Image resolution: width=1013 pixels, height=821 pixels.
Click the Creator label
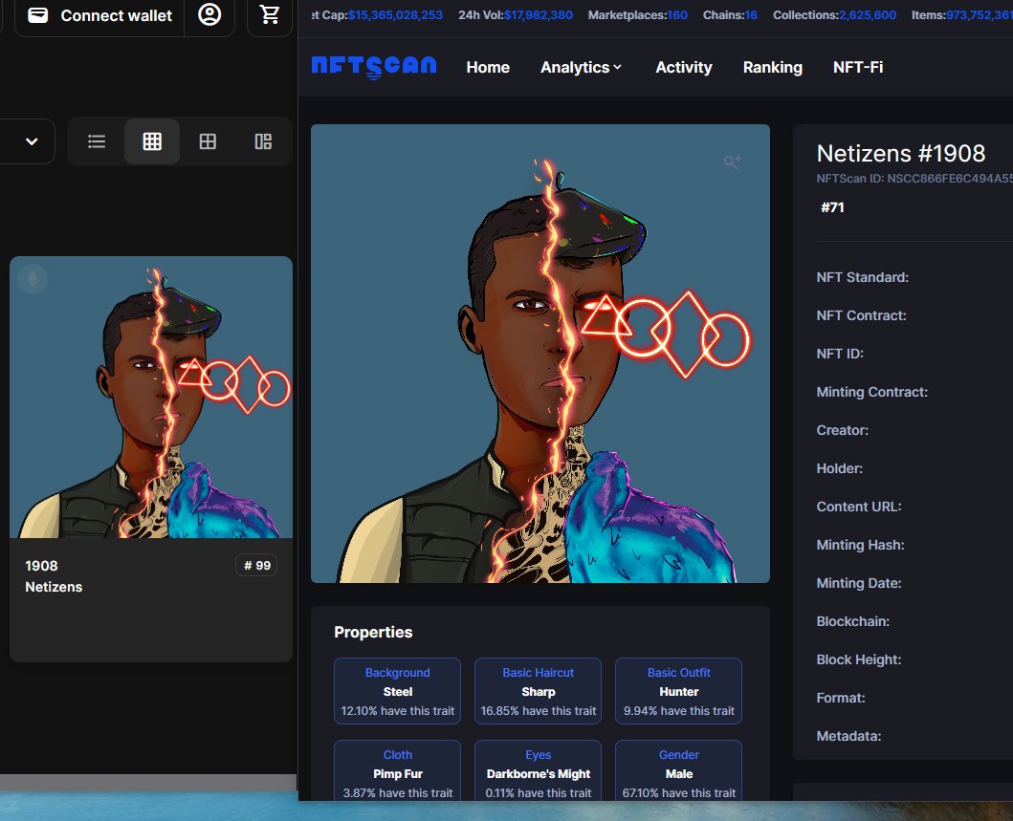(843, 430)
